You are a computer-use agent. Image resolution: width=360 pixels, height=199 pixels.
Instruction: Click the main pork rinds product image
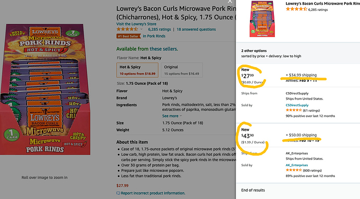(45, 90)
